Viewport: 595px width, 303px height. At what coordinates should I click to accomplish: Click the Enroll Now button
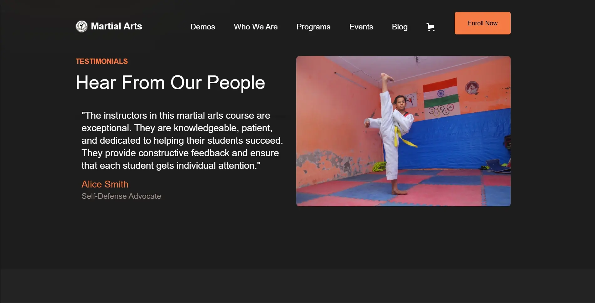pyautogui.click(x=483, y=23)
